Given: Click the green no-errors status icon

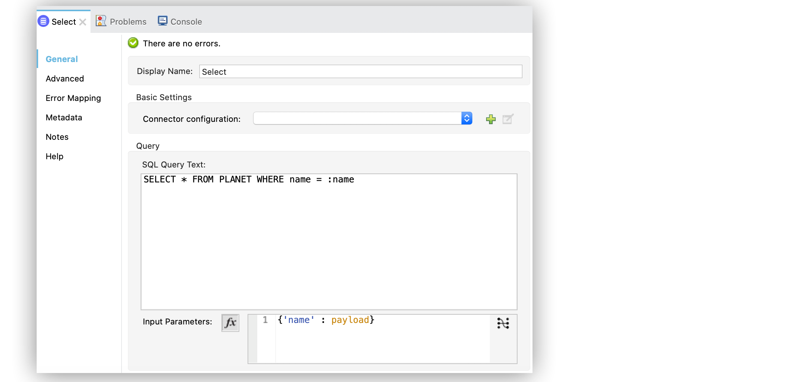Looking at the screenshot, I should pyautogui.click(x=133, y=43).
